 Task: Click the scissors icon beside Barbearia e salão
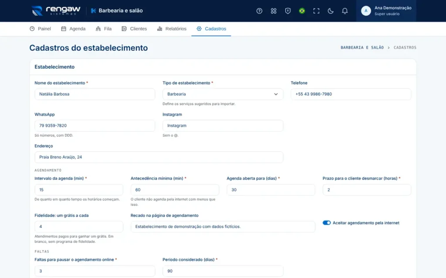93,11
